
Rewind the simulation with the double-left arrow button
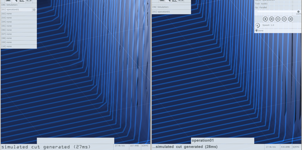(278, 19)
